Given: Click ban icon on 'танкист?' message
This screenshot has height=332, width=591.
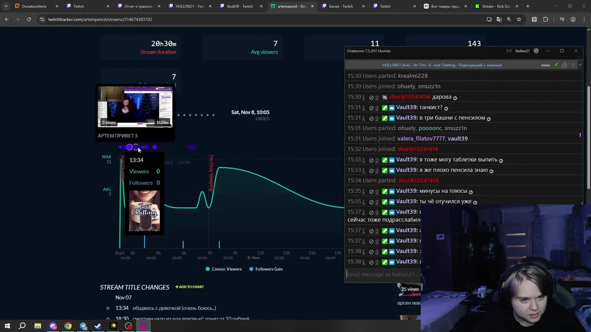Looking at the screenshot, I should pos(371,107).
